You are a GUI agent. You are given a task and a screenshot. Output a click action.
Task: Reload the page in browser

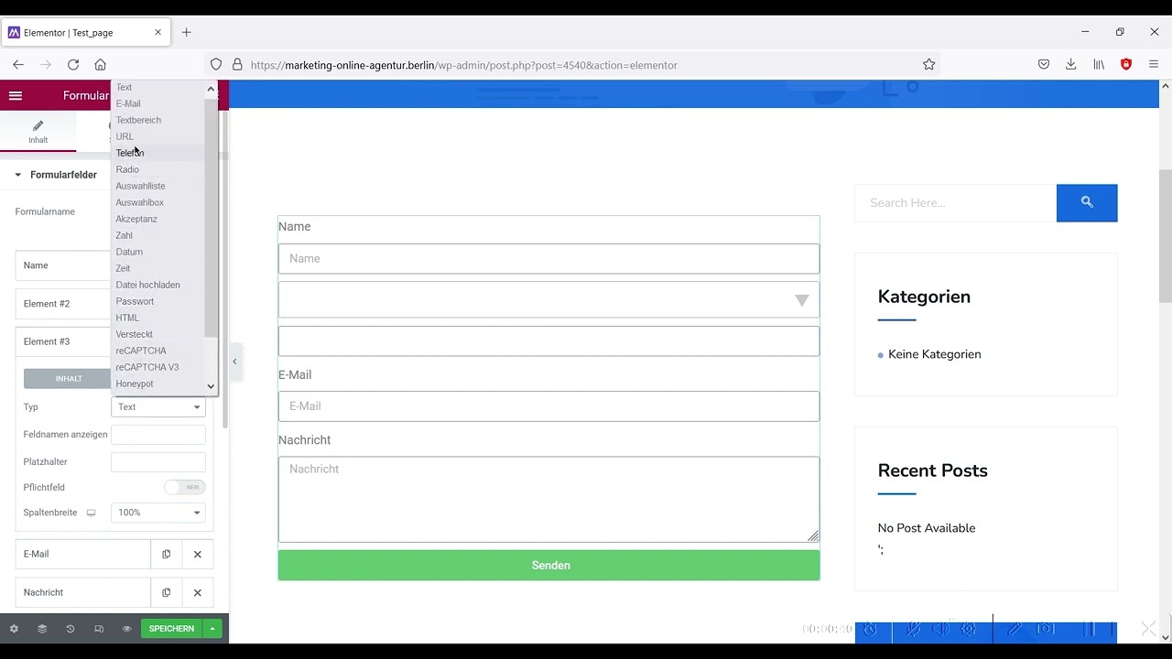coord(73,65)
